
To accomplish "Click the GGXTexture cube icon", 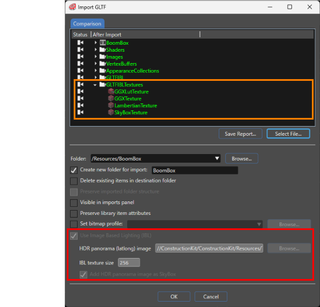I will click(x=111, y=99).
